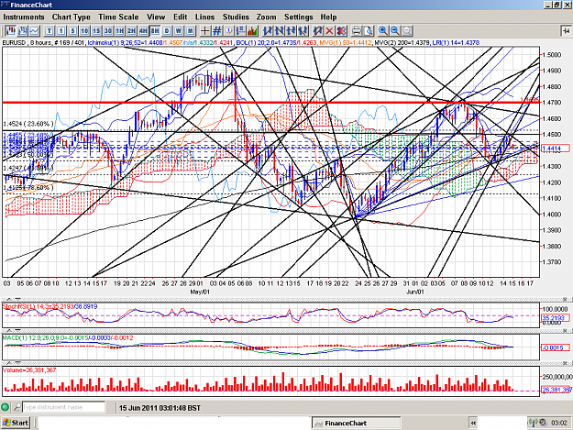This screenshot has height=430, width=573.
Task: Set time scale to 1 minute
Action: pos(61,30)
